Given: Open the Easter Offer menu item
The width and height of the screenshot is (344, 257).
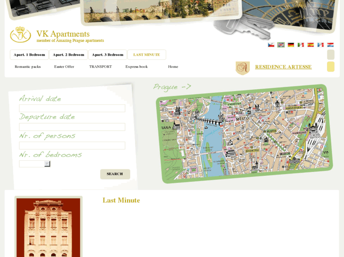Looking at the screenshot, I should point(64,66).
